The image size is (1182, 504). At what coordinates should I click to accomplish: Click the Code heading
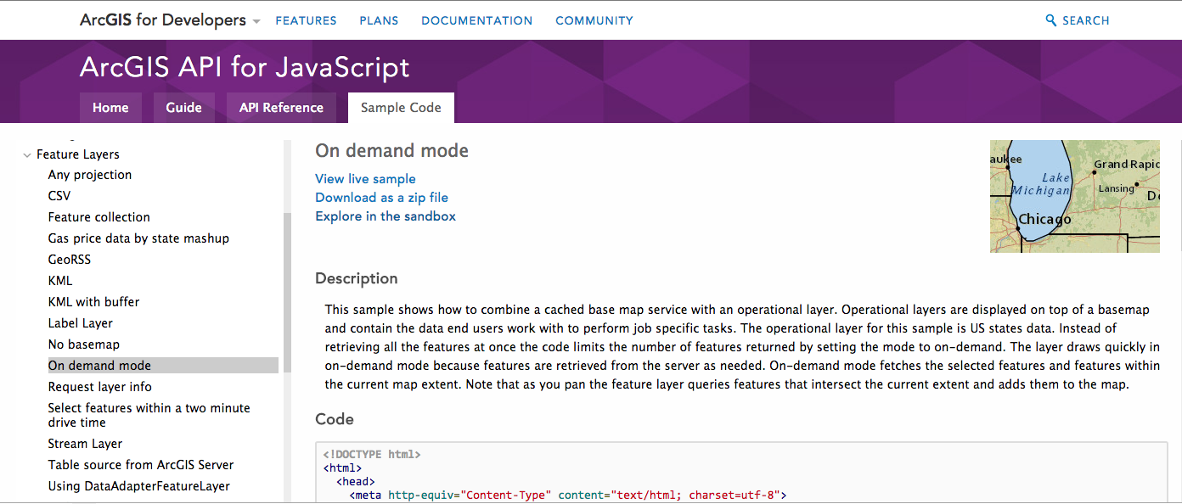[x=335, y=419]
